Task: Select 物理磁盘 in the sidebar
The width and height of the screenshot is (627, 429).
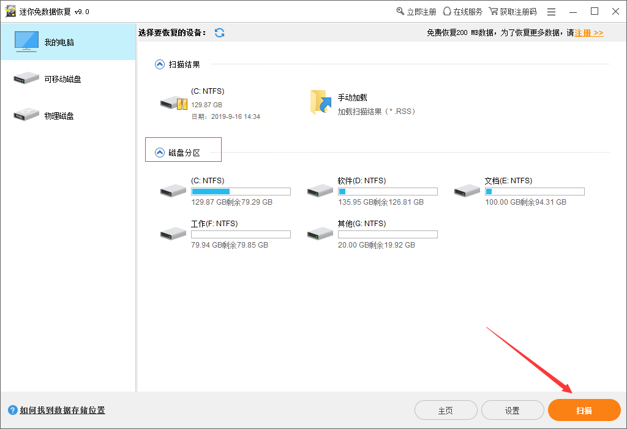Action: tap(68, 115)
